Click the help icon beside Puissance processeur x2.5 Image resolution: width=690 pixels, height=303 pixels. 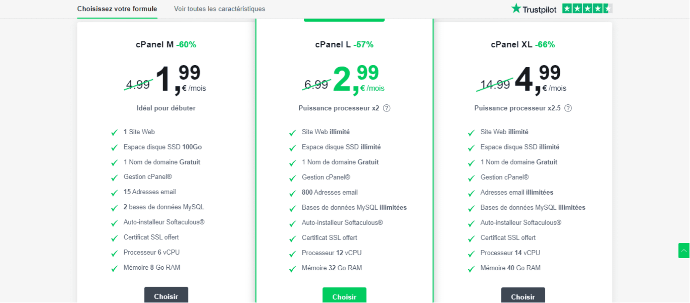pos(568,108)
